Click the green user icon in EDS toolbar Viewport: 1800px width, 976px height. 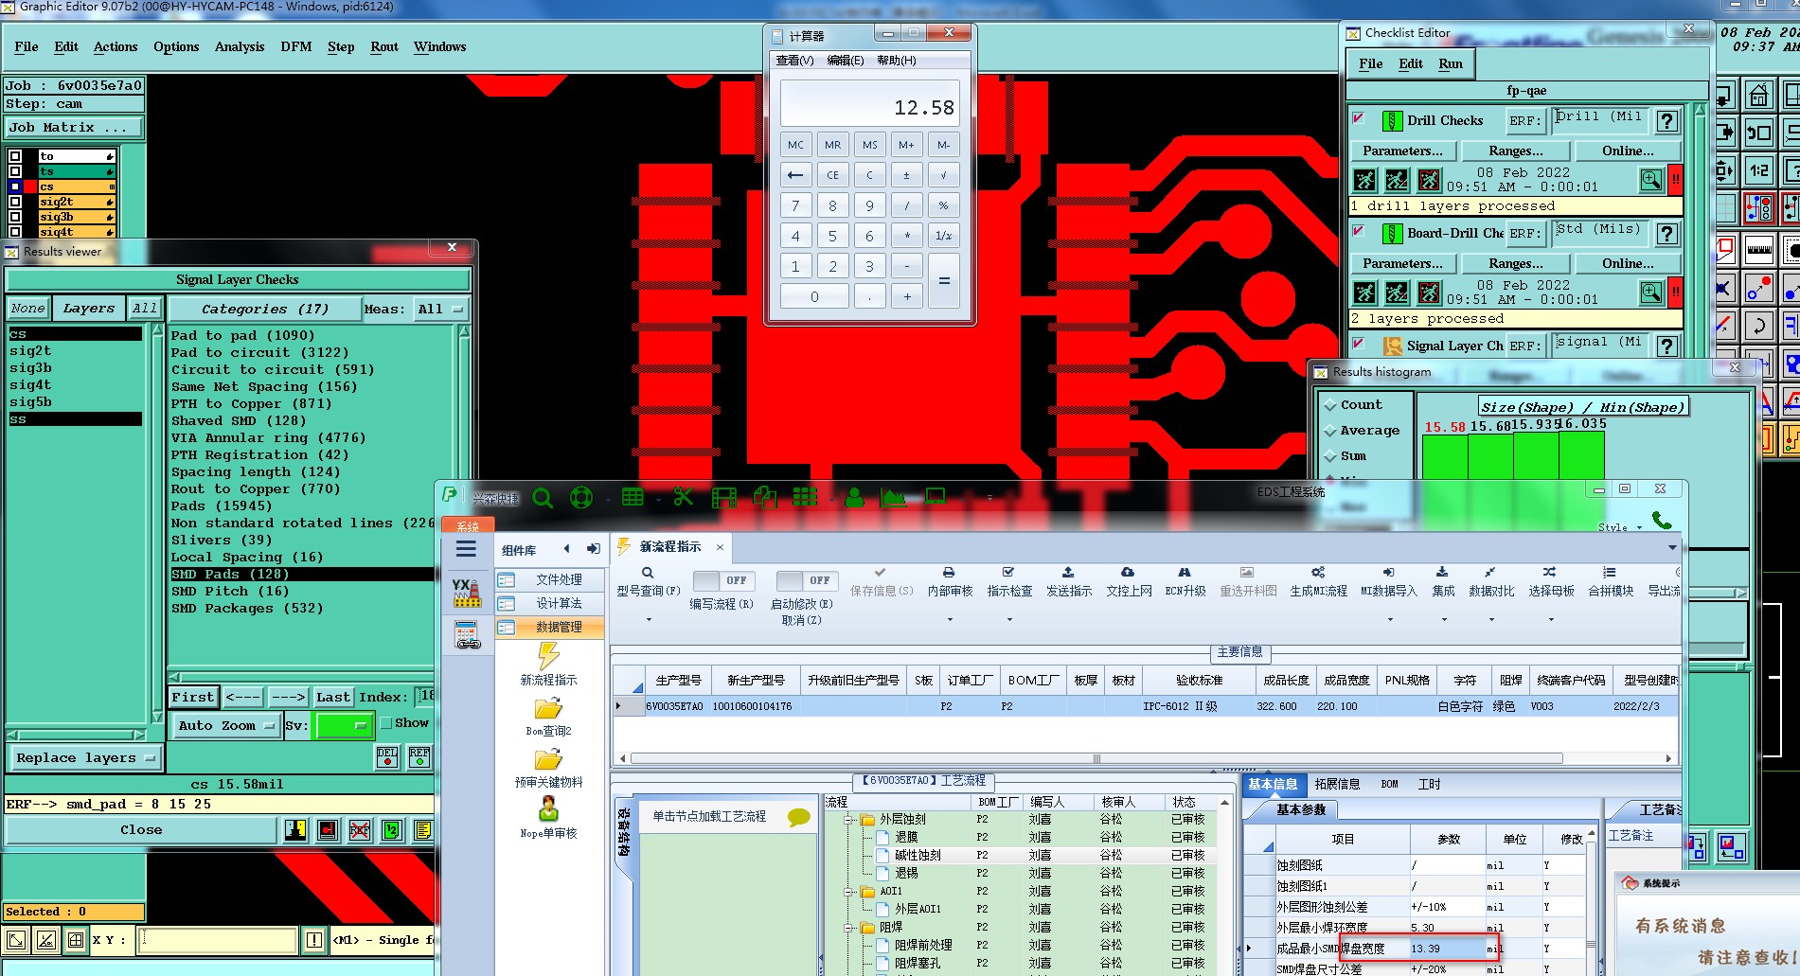click(x=854, y=497)
